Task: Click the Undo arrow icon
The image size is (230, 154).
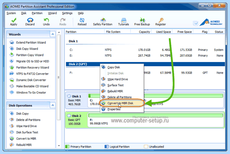Action: 46,20
